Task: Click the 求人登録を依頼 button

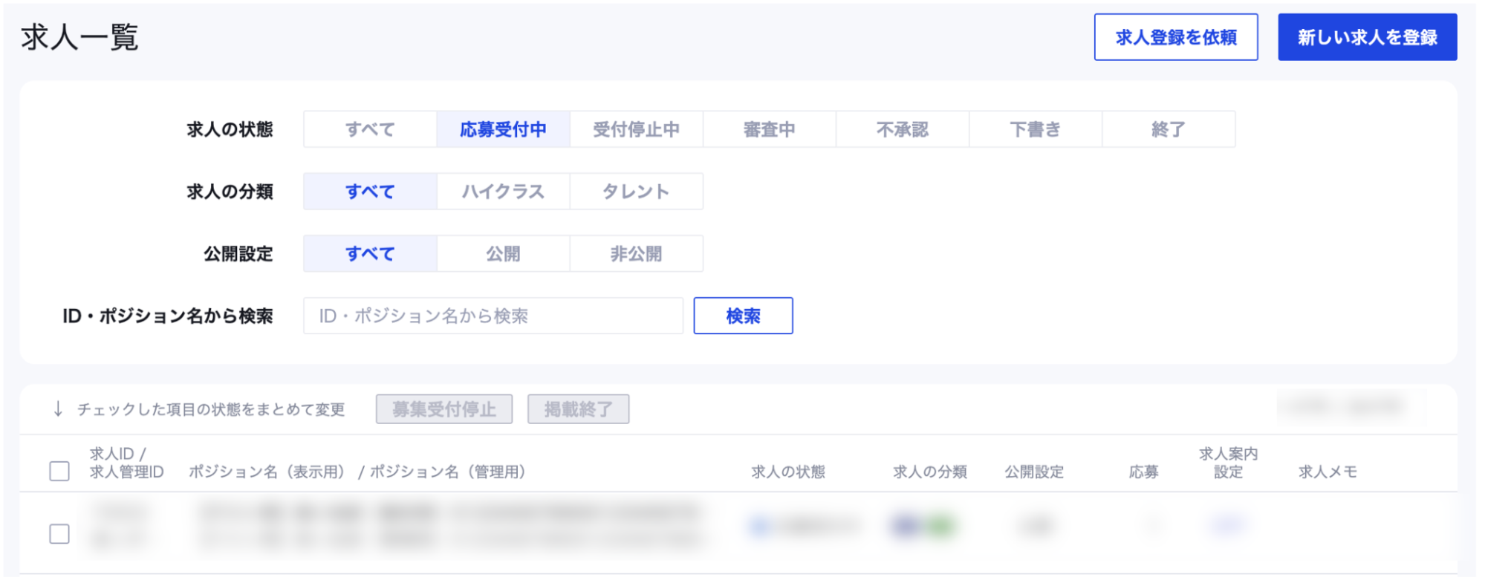Action: [1175, 37]
